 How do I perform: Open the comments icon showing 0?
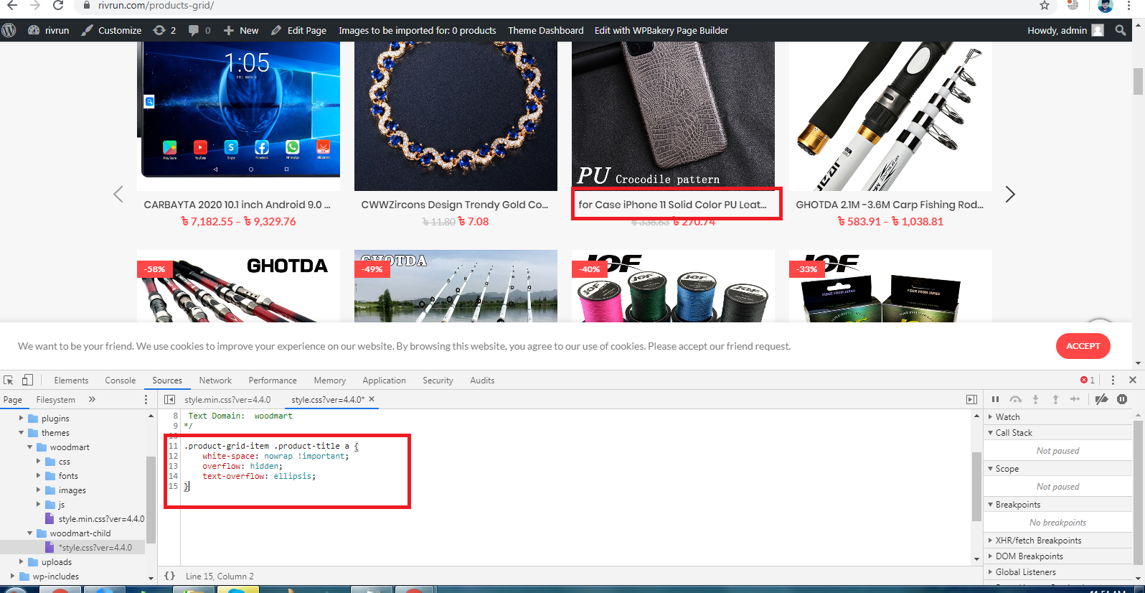[x=199, y=30]
